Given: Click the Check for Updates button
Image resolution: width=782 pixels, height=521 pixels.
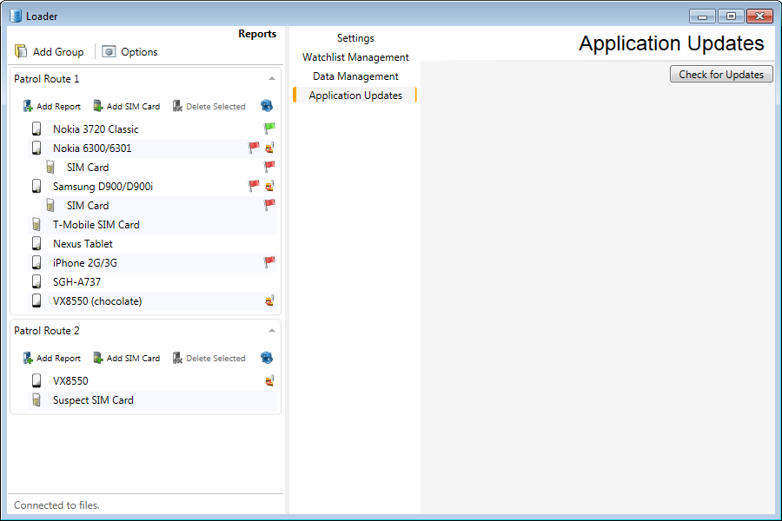Looking at the screenshot, I should [x=721, y=75].
